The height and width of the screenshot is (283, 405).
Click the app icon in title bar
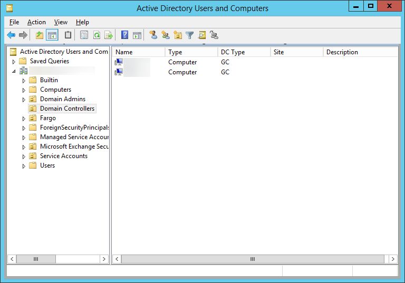9,8
